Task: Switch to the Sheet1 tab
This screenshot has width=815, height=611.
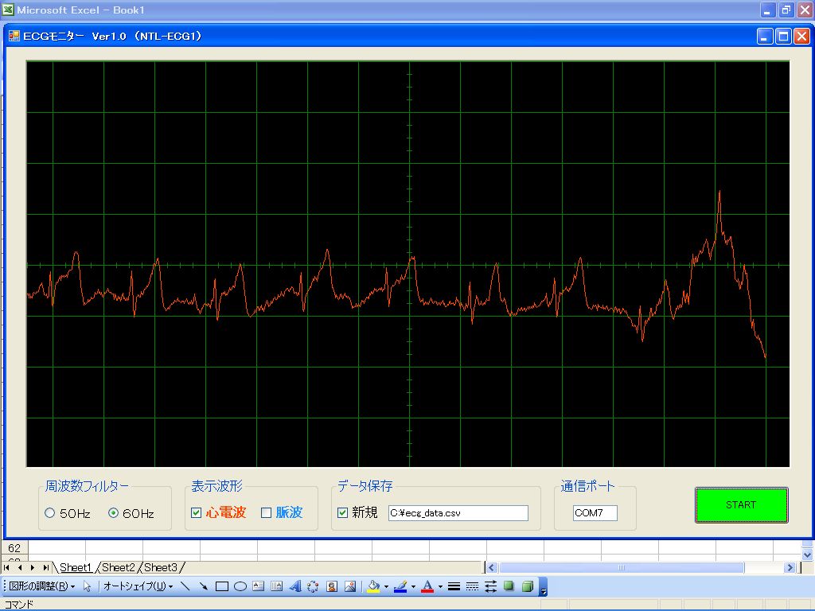Action: (76, 567)
